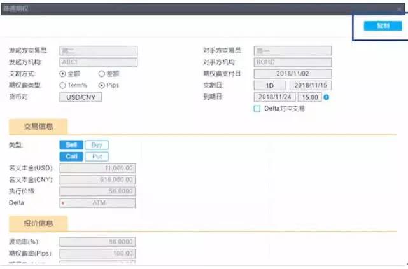This screenshot has width=408, height=269.
Task: Select the 差额 settlement radio button
Action: point(102,73)
